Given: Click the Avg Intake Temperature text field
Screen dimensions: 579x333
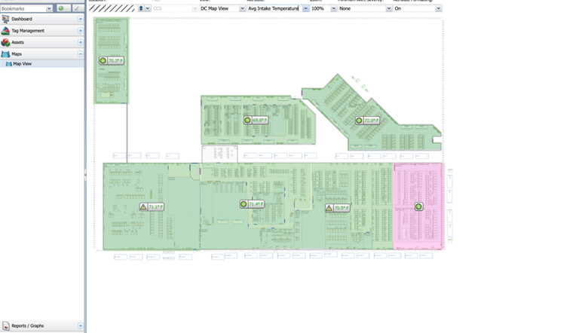Looking at the screenshot, I should click(274, 8).
